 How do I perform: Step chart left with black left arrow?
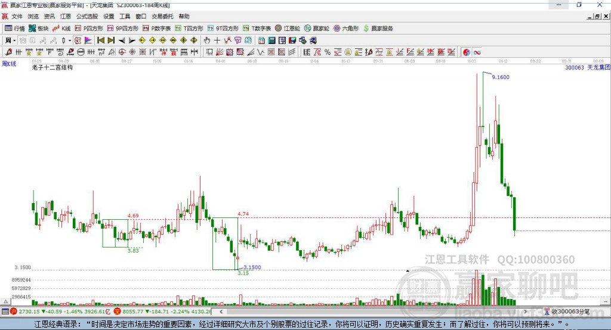click(x=122, y=41)
